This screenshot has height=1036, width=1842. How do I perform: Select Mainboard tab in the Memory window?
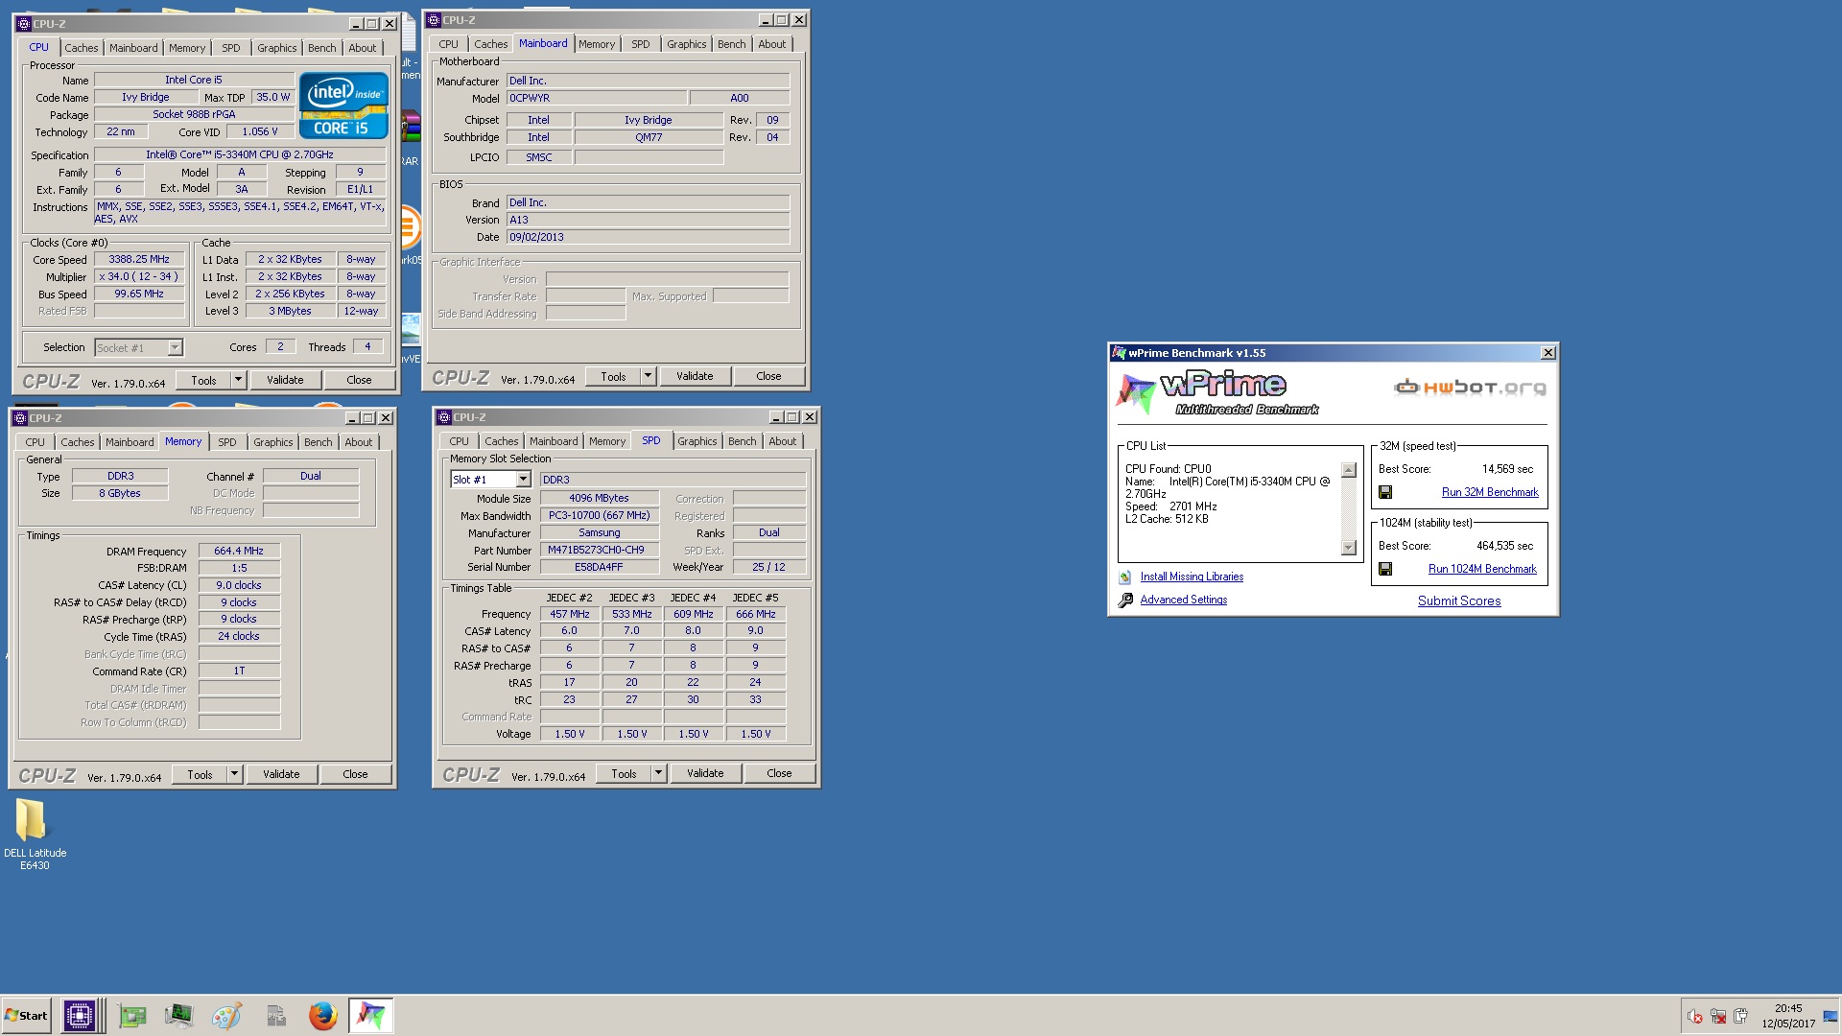[x=130, y=442]
